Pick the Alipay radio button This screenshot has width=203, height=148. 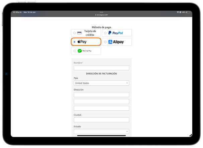pos(105,42)
